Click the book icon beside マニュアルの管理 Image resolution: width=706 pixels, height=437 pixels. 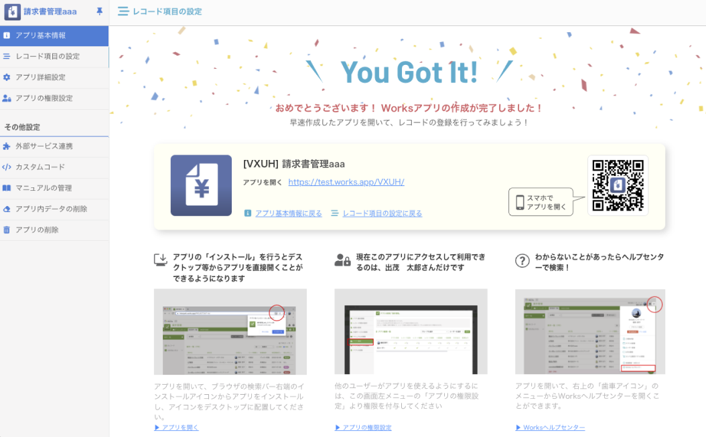tap(7, 187)
